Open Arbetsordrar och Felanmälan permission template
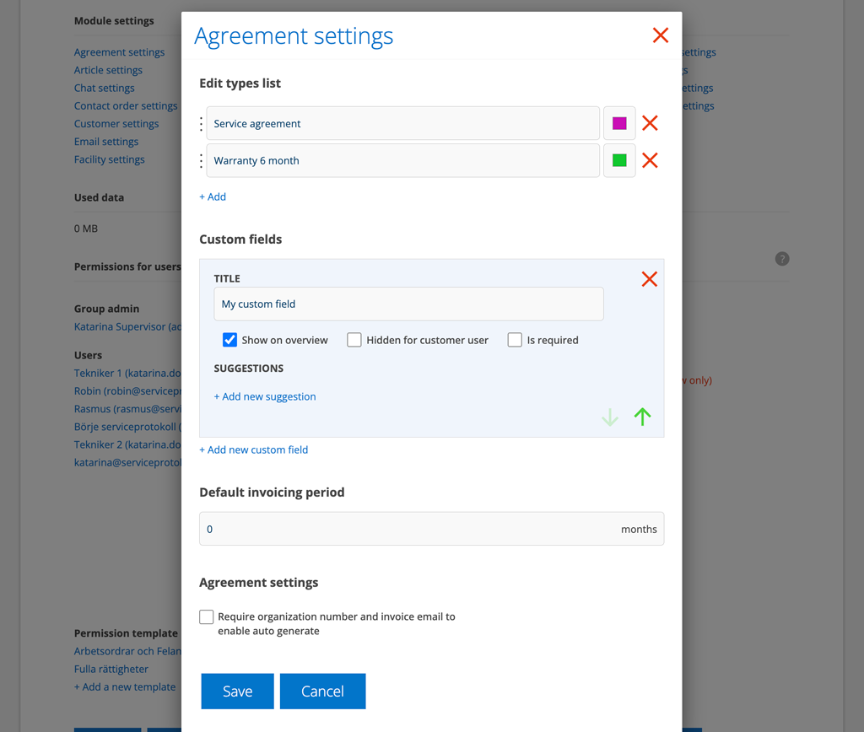 (x=127, y=651)
